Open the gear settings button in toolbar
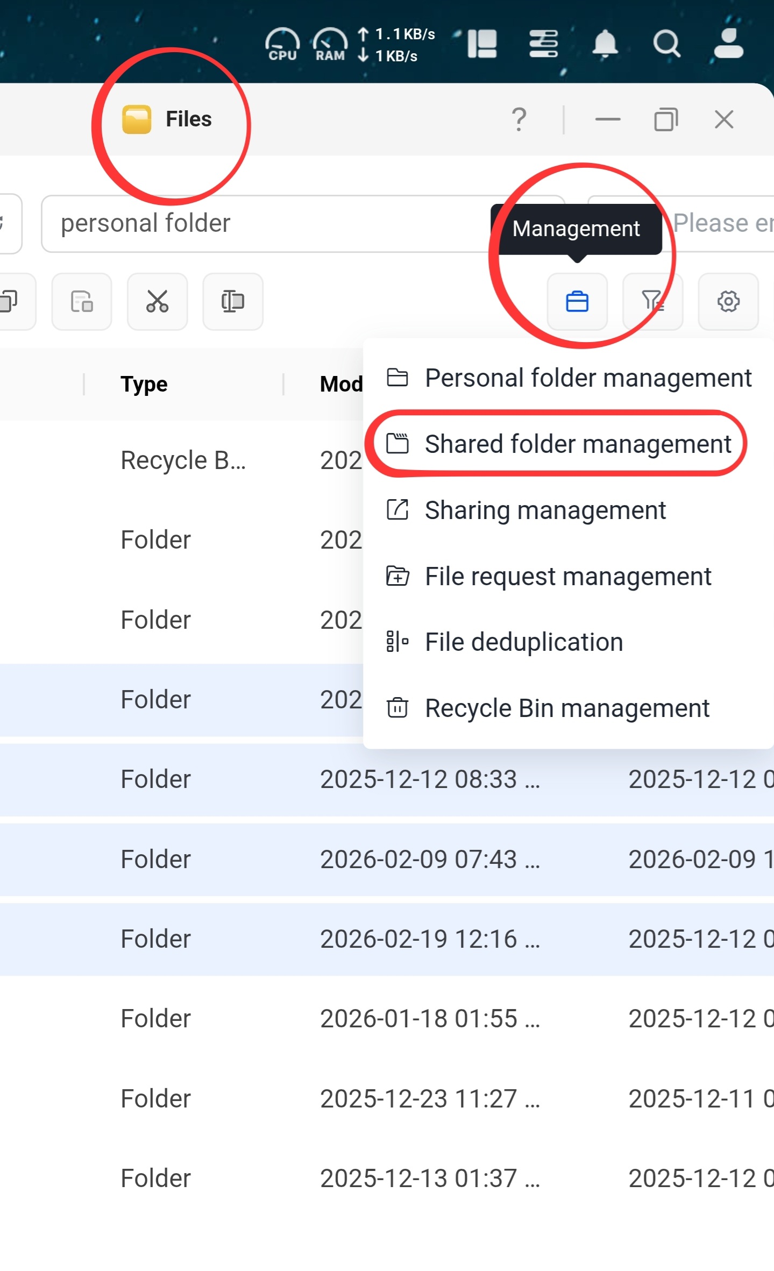The image size is (774, 1271). click(728, 301)
